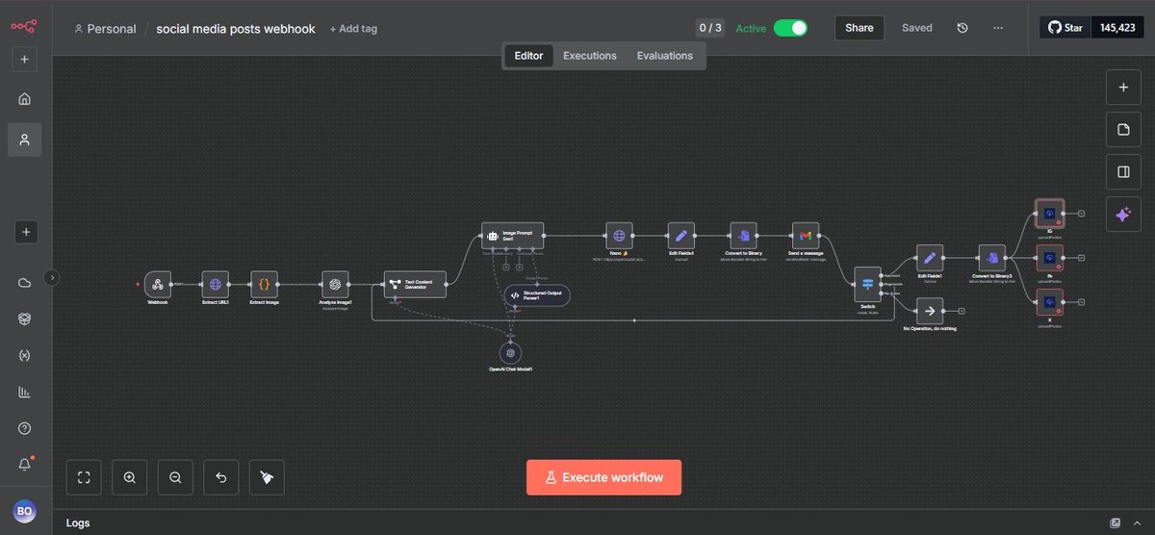Add a sticky note with the note icon

click(1122, 129)
